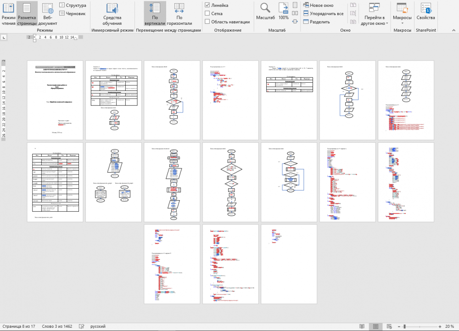Screen dimensions: 459x331
Task: Click web layout icon in status bar
Action: 390,326
